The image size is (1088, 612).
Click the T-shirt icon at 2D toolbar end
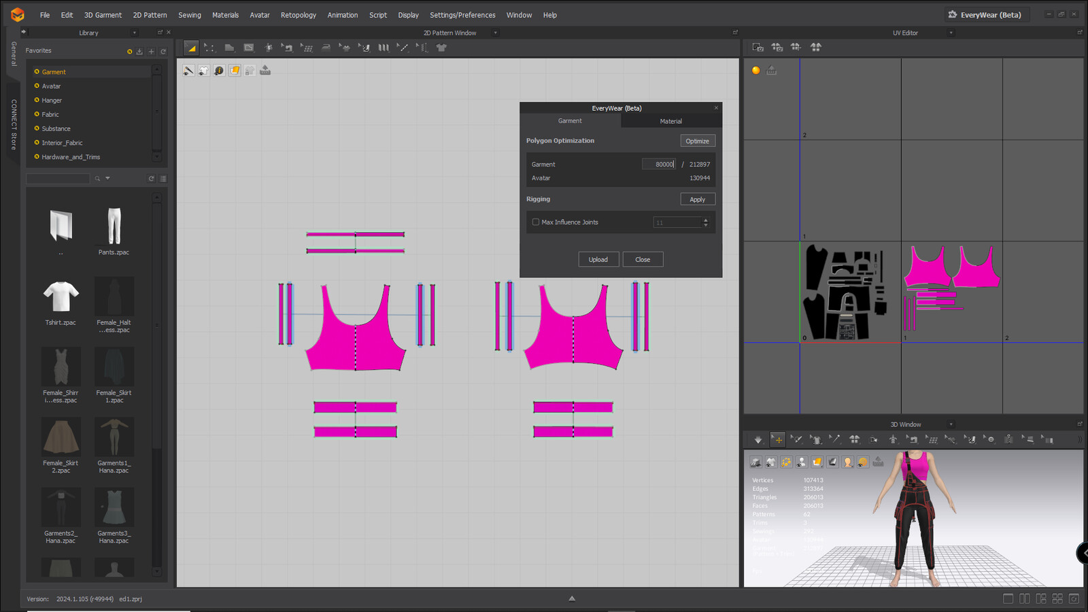[x=441, y=48]
